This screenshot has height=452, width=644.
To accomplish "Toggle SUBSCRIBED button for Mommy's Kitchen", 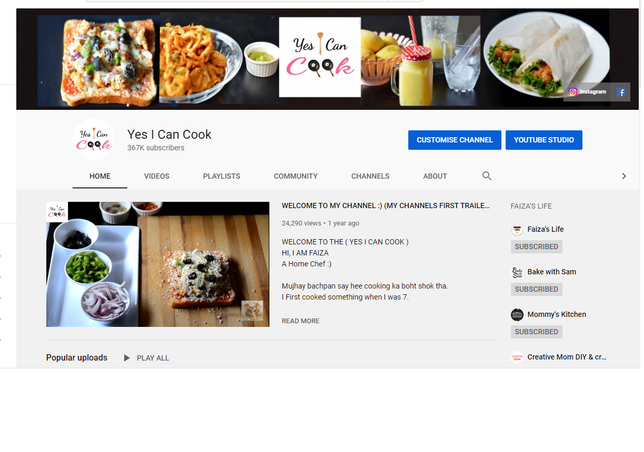I will (537, 332).
